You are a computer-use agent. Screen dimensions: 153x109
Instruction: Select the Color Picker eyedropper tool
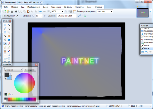[9, 47]
